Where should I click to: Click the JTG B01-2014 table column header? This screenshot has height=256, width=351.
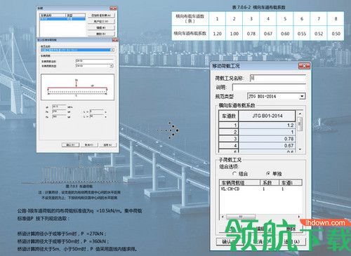(267, 116)
